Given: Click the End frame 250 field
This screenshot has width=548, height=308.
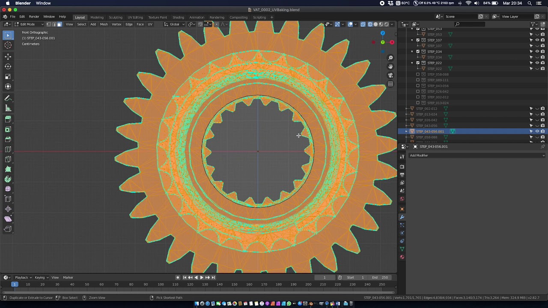Looking at the screenshot, I should [380, 277].
